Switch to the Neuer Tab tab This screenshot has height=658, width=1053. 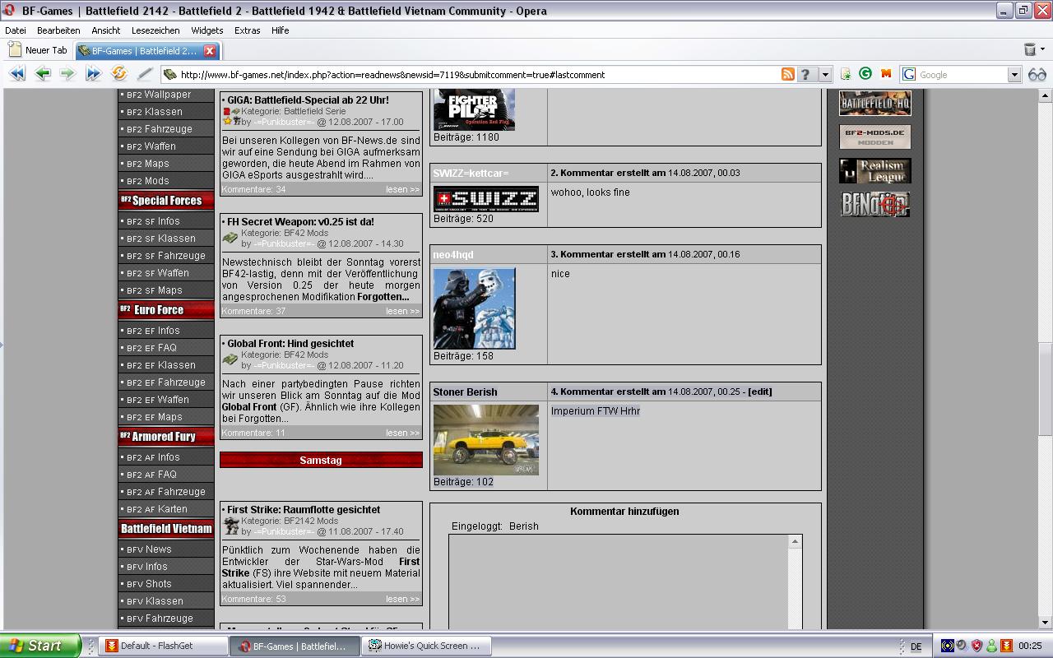(38, 50)
